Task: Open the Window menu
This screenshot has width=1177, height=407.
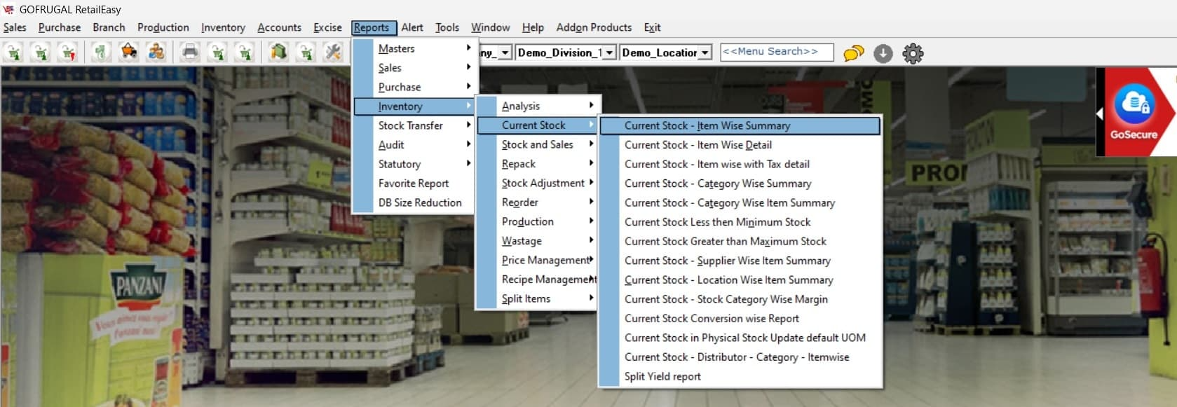Action: pos(490,27)
